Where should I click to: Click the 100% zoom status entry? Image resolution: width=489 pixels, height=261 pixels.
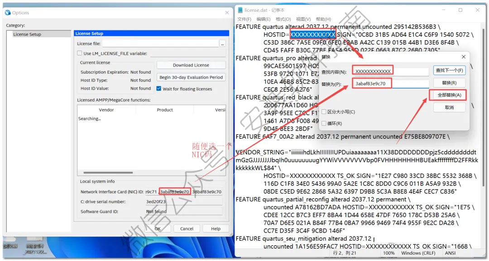[388, 253]
